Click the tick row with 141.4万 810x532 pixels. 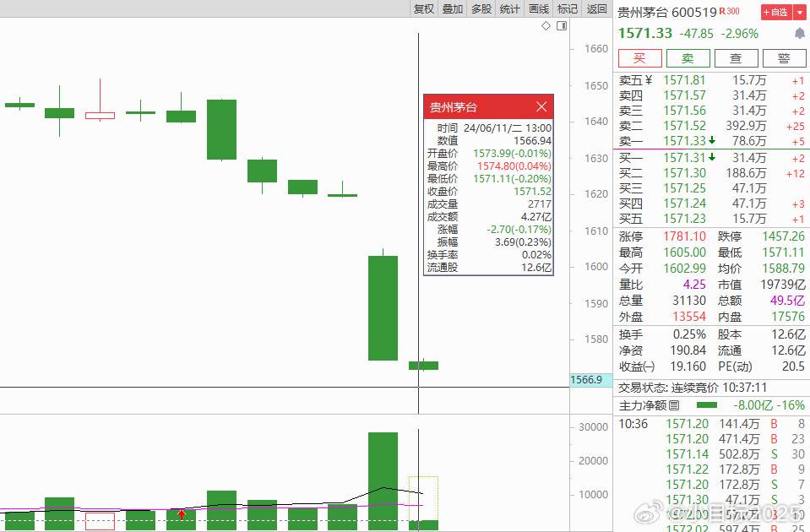click(x=712, y=424)
